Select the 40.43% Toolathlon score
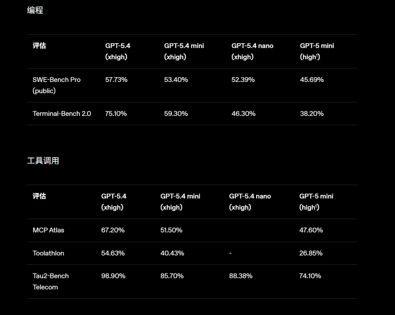Viewport: 395px width, 315px height. [x=172, y=253]
